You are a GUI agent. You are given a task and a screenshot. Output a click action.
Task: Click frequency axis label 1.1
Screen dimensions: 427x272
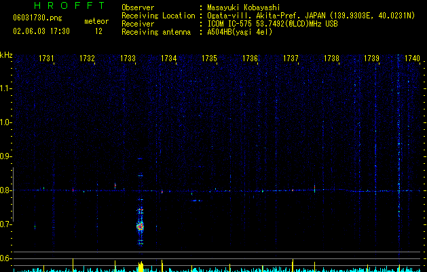(5, 88)
